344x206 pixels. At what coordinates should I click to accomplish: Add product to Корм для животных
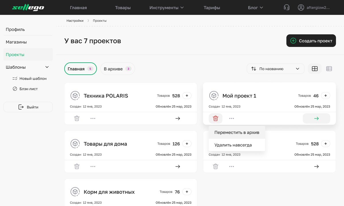click(x=187, y=192)
